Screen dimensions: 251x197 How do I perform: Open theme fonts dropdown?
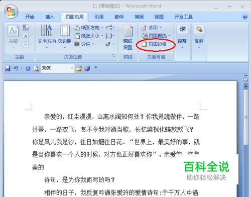point(27,36)
